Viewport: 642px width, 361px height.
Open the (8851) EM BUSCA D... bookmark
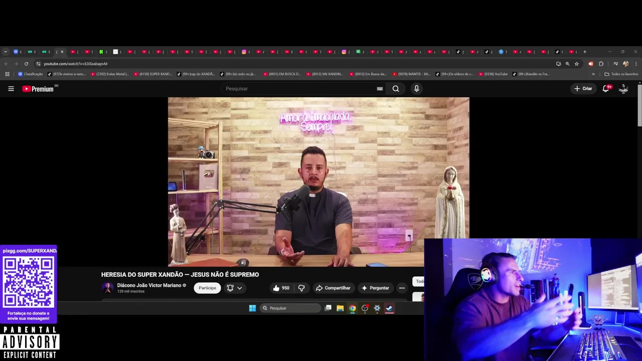point(282,74)
